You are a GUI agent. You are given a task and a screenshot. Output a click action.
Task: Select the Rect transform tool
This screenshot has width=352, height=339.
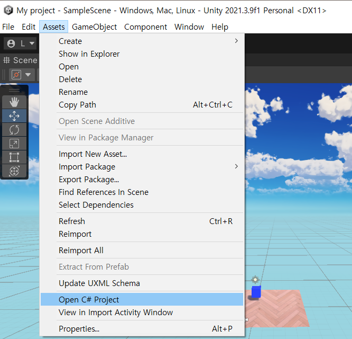pyautogui.click(x=14, y=157)
